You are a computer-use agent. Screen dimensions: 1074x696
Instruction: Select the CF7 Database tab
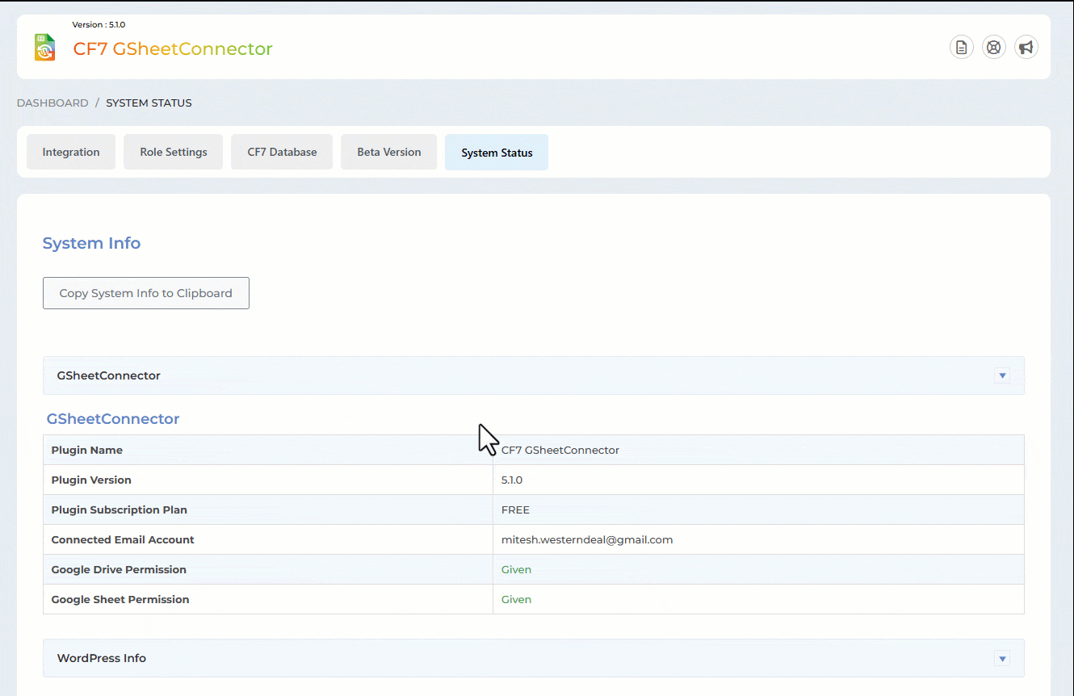coord(282,152)
